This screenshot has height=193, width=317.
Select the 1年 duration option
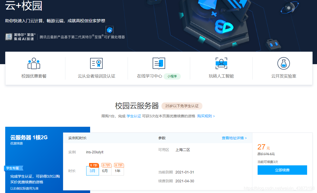117,171
